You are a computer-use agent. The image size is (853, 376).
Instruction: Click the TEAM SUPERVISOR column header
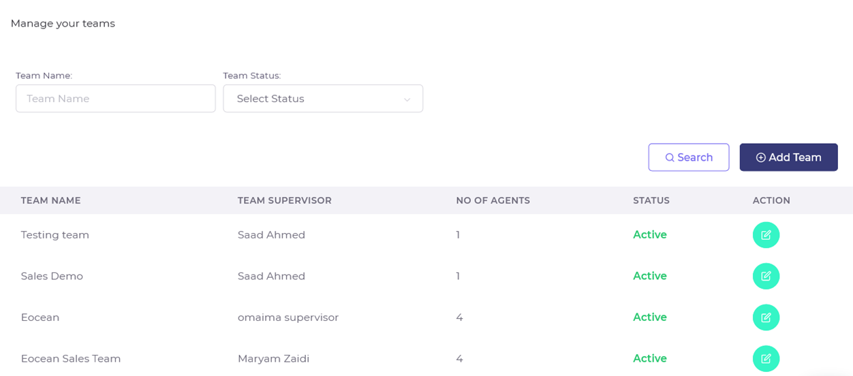(284, 200)
